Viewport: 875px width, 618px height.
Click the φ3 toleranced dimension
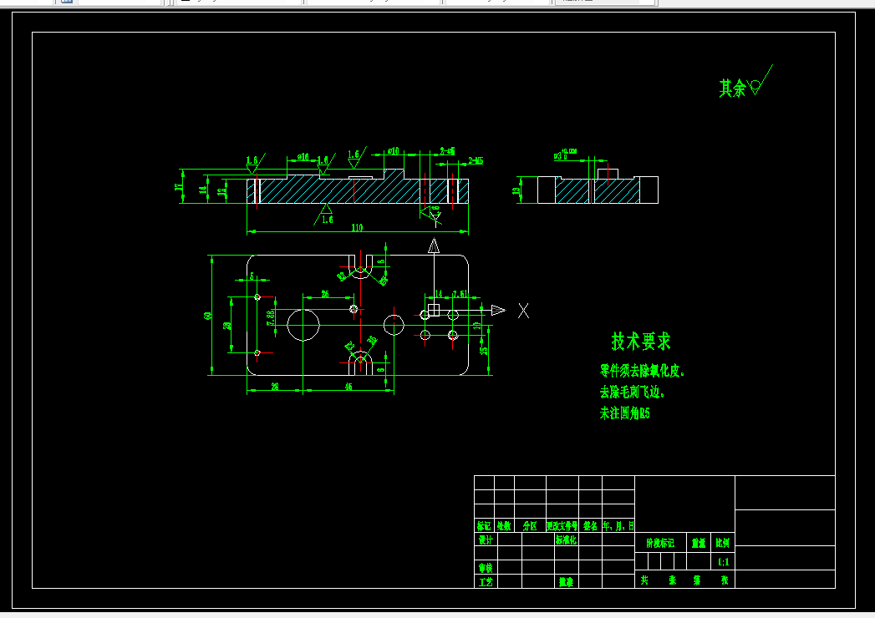coord(565,154)
